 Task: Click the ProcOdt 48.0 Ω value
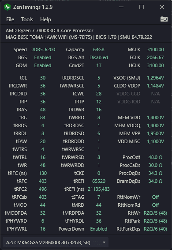coord(155,157)
